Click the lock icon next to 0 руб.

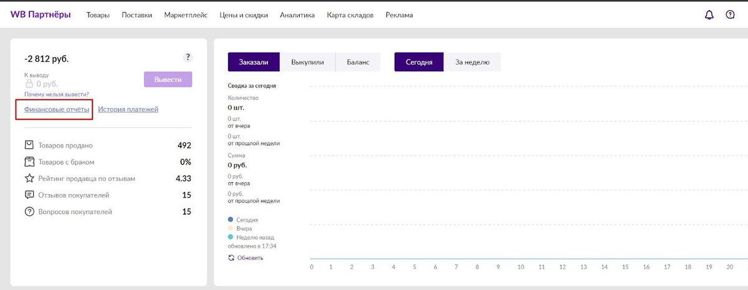coord(28,84)
